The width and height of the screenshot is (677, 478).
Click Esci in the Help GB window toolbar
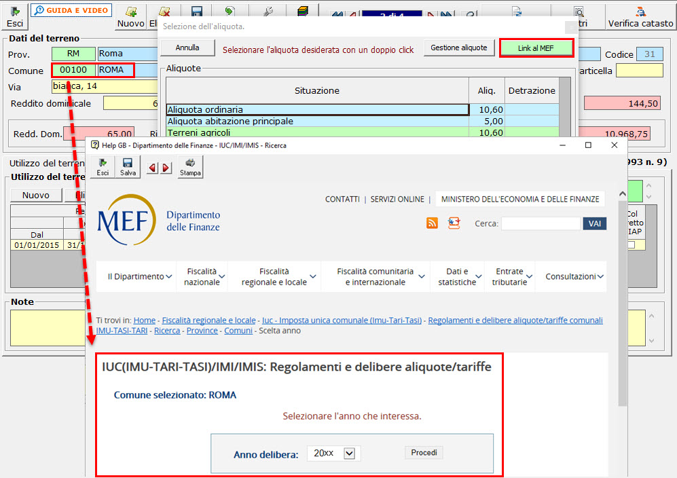coord(103,166)
